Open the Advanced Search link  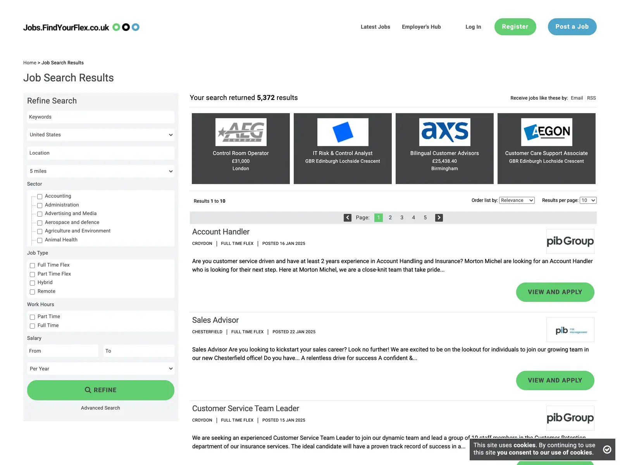point(100,408)
